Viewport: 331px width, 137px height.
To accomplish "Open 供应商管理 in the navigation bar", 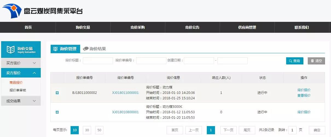I will point(247,27).
